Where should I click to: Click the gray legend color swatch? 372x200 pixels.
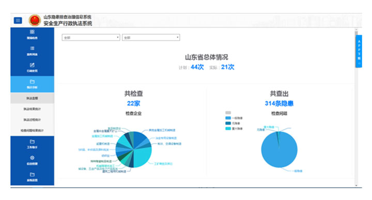pos(228,113)
